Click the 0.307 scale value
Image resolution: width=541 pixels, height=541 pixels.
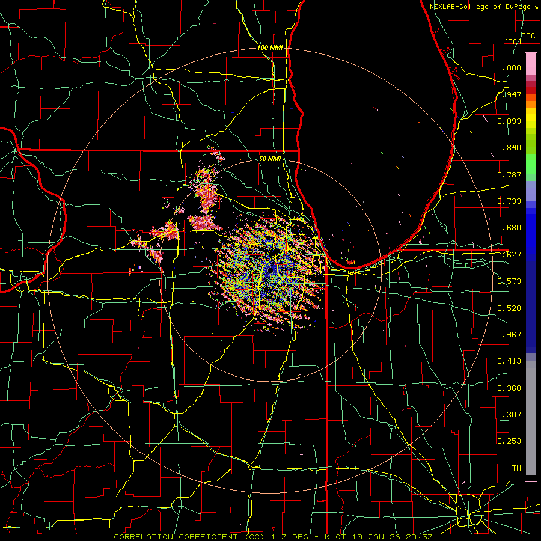coord(509,415)
